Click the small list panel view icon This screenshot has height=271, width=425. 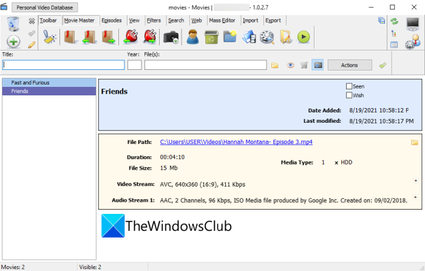394,45
